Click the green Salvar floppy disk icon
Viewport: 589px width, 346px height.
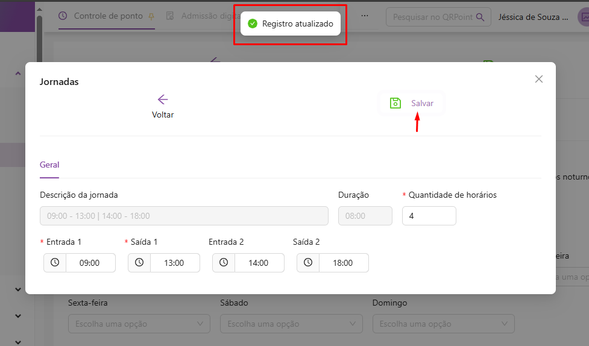[x=395, y=103]
